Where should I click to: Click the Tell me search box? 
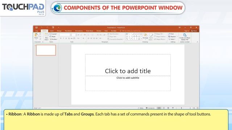point(130,31)
